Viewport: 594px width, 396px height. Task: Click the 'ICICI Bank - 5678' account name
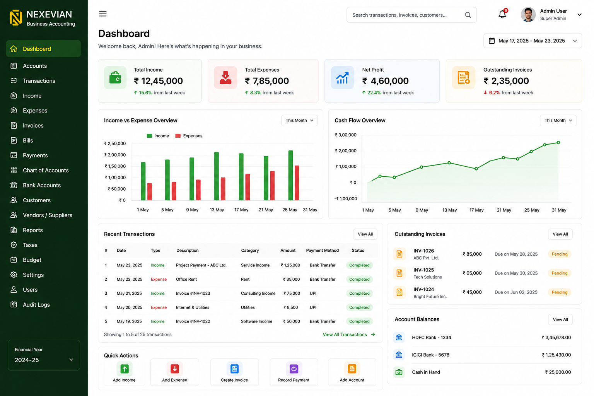coord(430,355)
